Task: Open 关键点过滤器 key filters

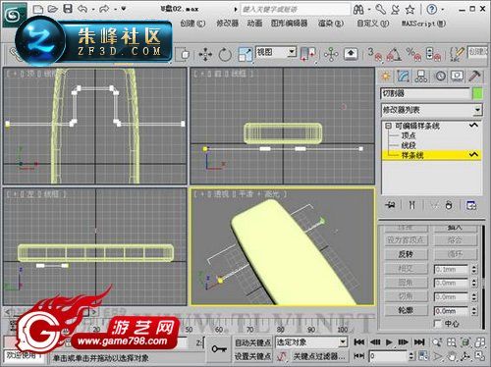Action: [x=319, y=356]
